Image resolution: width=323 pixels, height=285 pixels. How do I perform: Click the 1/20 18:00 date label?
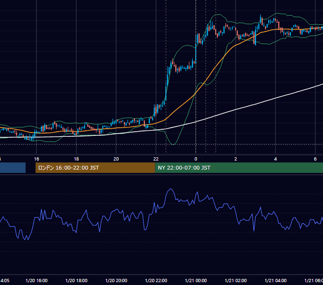point(76,280)
